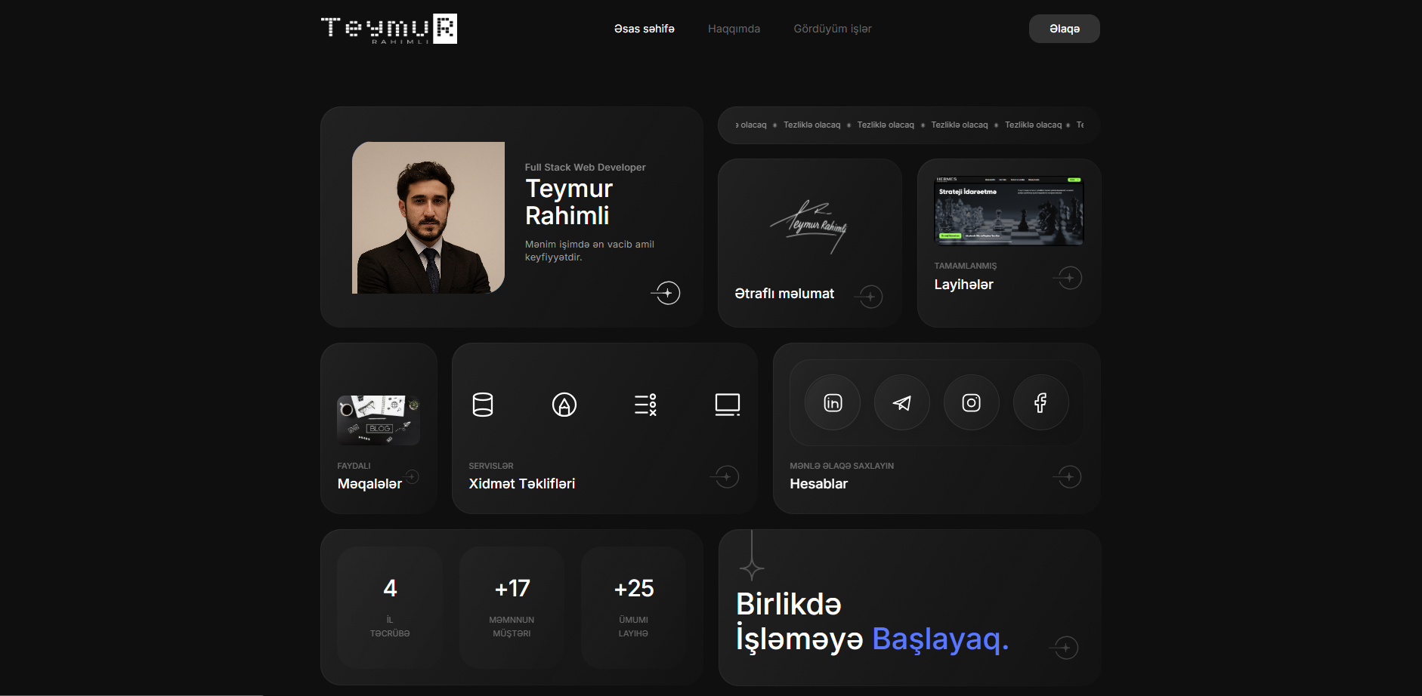Viewport: 1422px width, 696px height.
Task: Open the arrow icon beside Xidmət Təklifləri
Action: (726, 476)
